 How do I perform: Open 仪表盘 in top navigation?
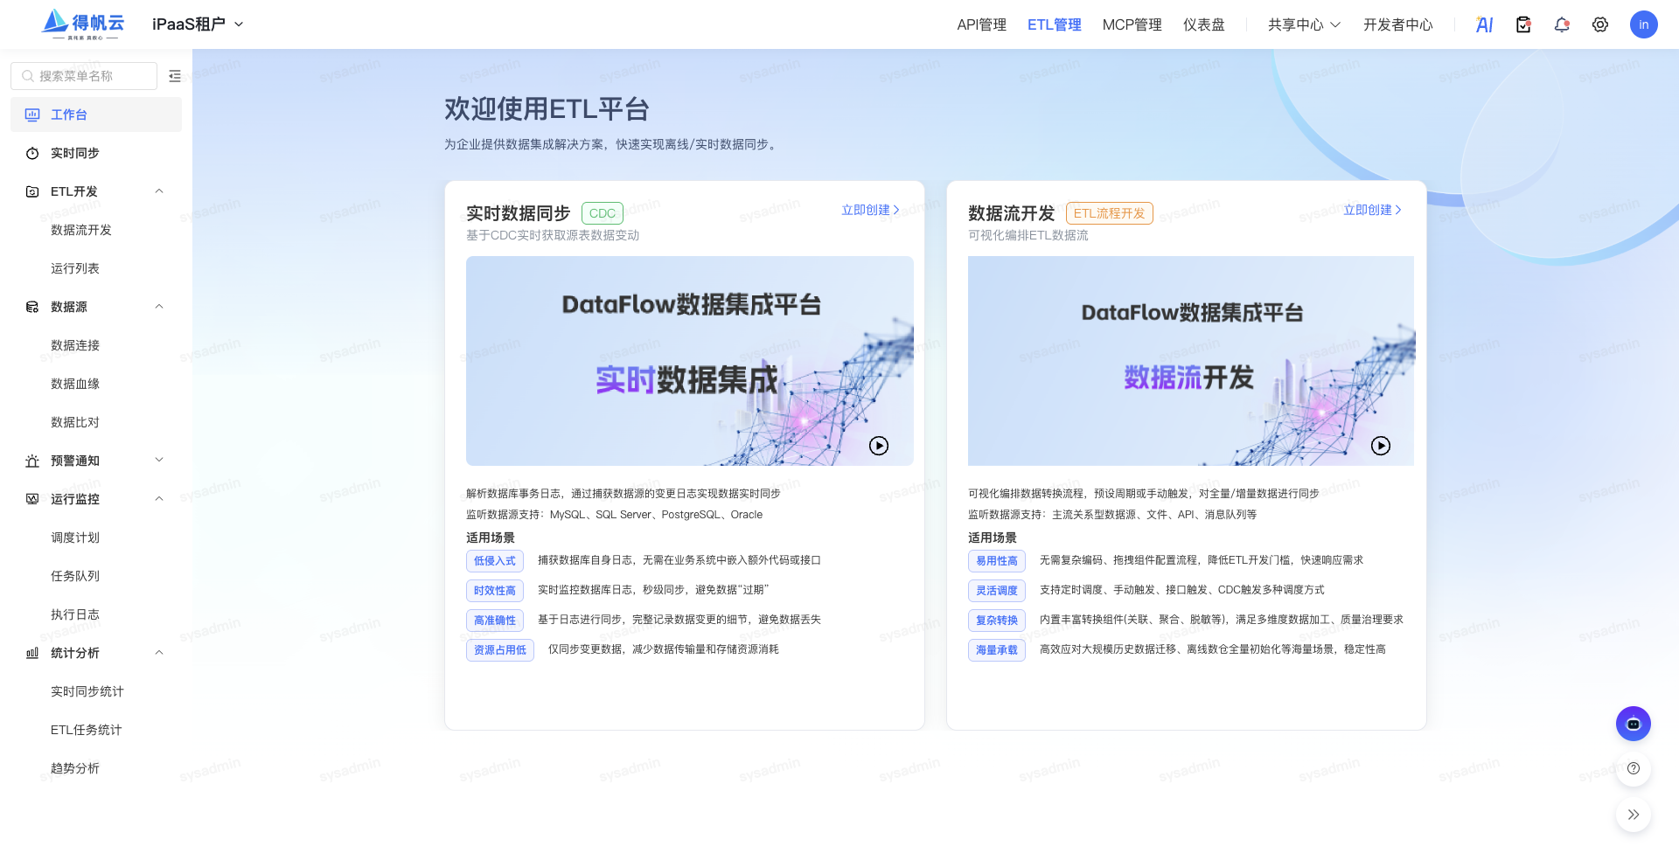click(x=1204, y=24)
